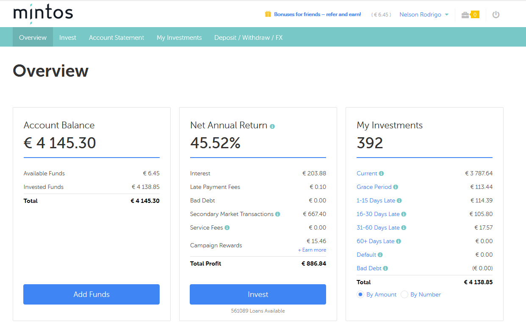Viewport: 526px width, 327px height.
Task: Click info icon next to Bad Debt investments
Action: coord(385,269)
